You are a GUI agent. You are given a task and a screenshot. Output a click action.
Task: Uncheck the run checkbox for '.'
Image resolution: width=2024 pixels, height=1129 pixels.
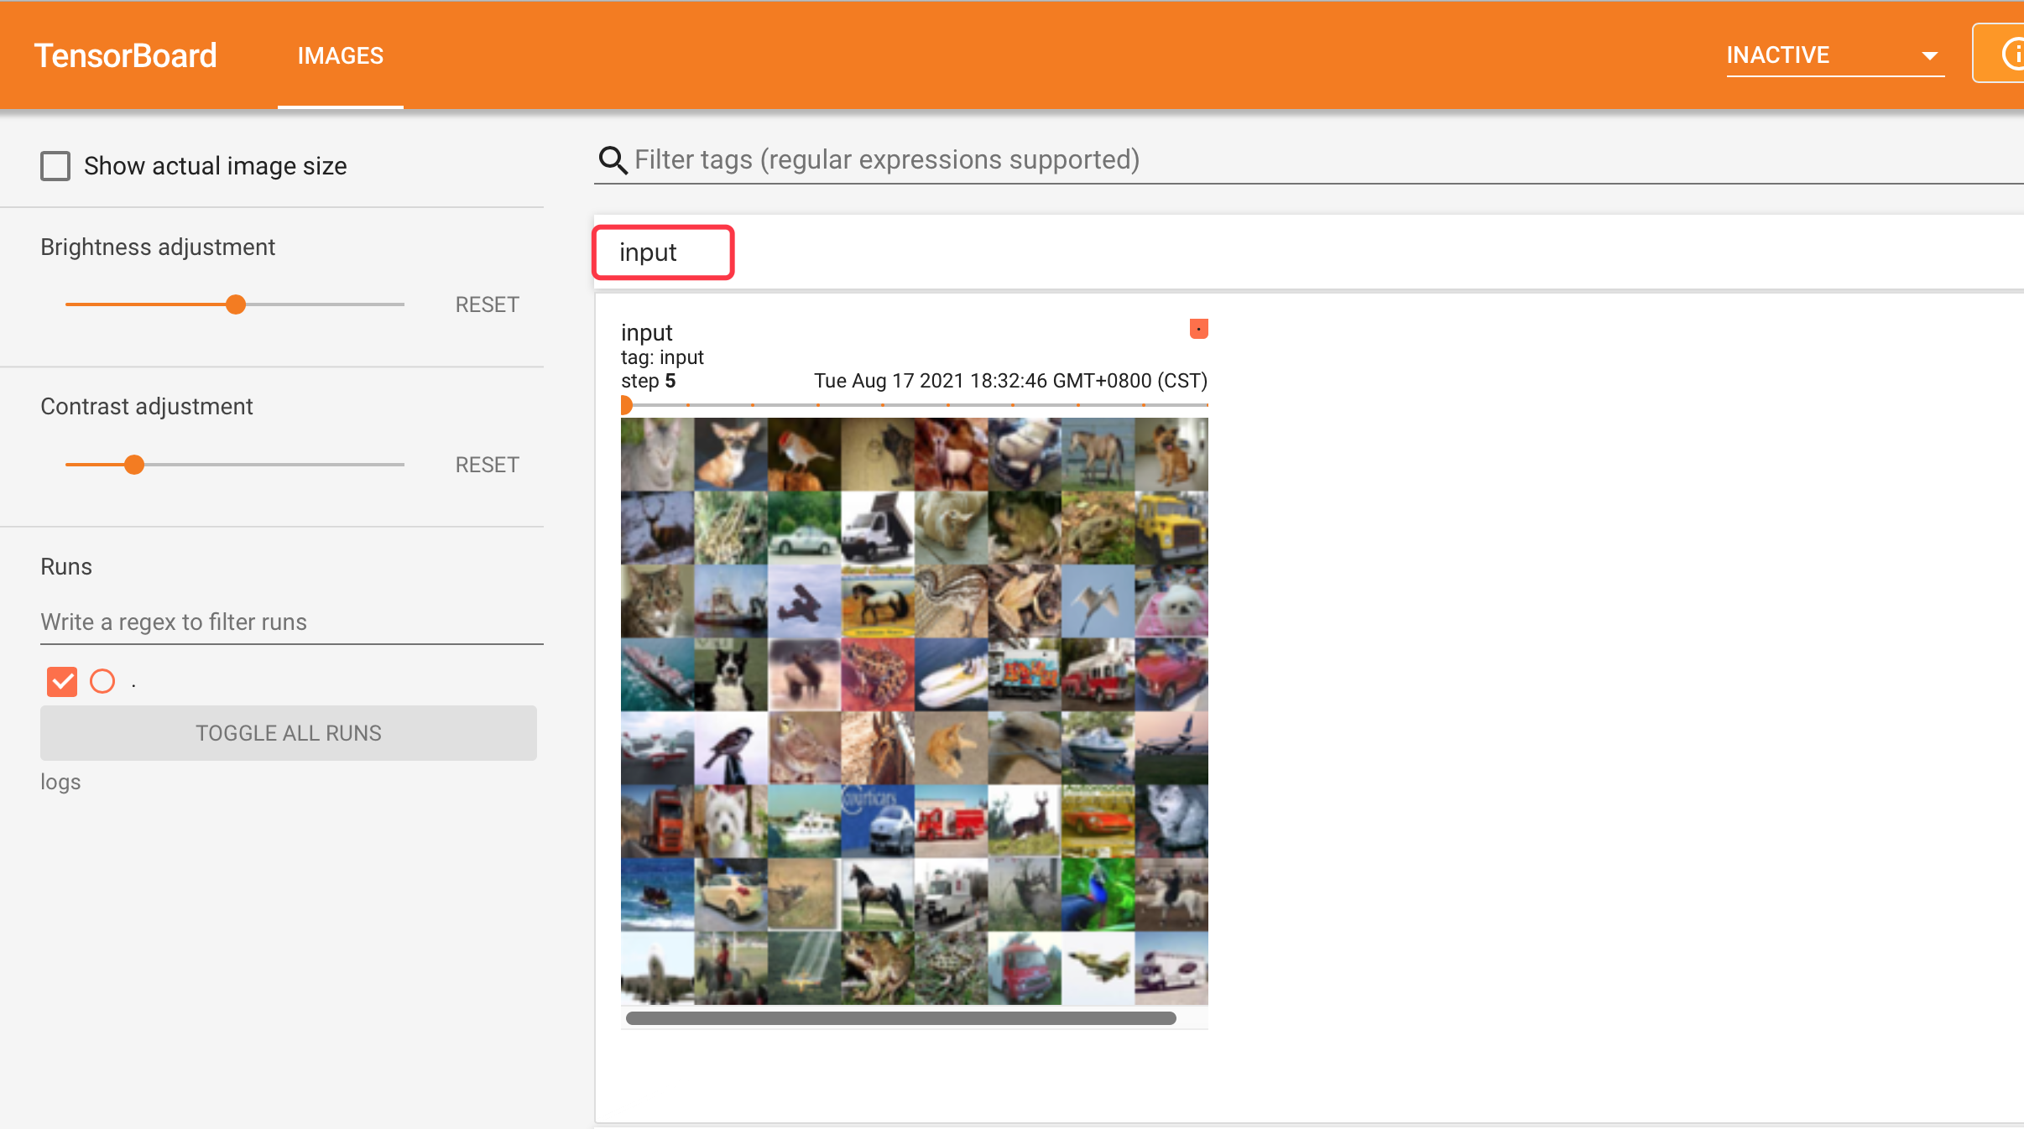coord(62,681)
